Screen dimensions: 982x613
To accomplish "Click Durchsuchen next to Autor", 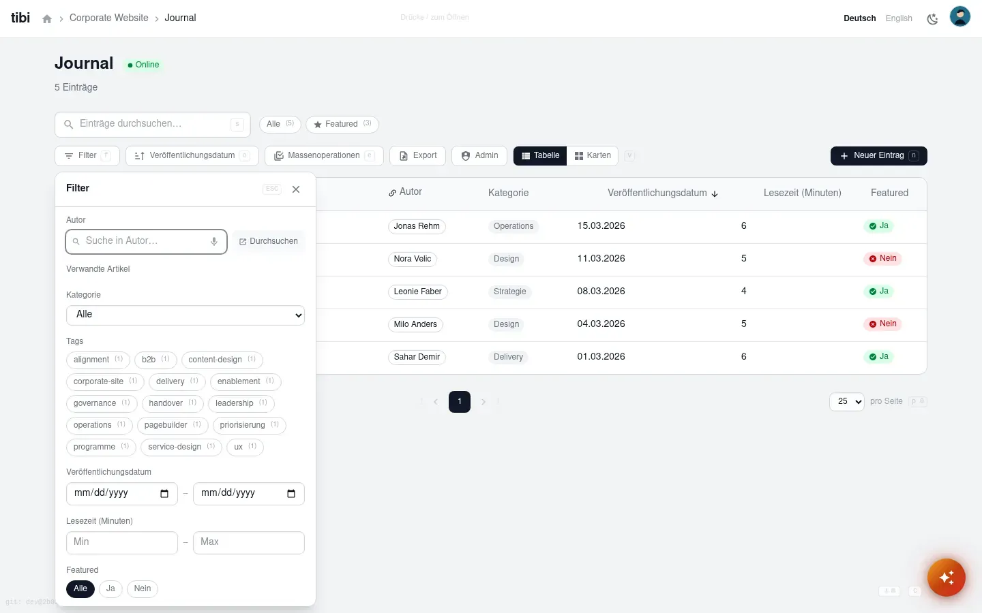I will click(x=268, y=242).
